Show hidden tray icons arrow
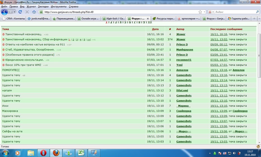Screen dimensions: 261x157 [210, 153]
